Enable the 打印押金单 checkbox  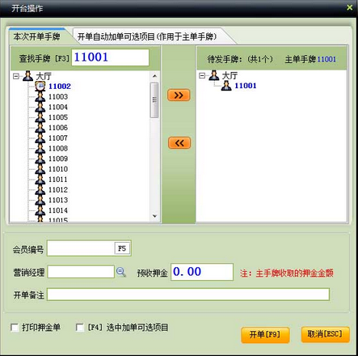15,328
